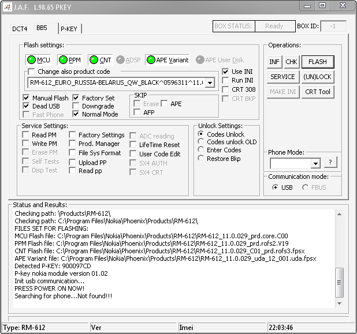Start flashing with the FLASH button
This screenshot has width=357, height=334.
coord(318,62)
